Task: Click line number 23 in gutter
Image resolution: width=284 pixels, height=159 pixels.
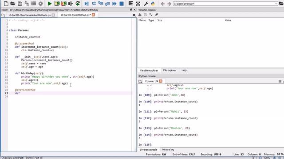Action: pyautogui.click(x=6, y=93)
